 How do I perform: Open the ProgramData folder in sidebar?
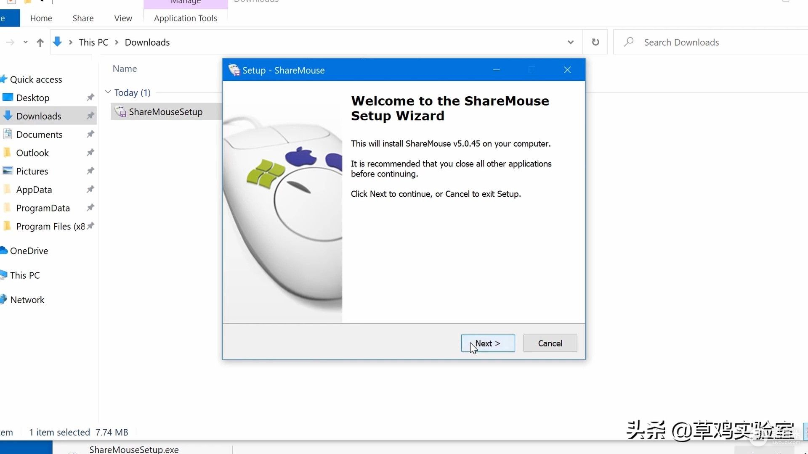tap(43, 208)
